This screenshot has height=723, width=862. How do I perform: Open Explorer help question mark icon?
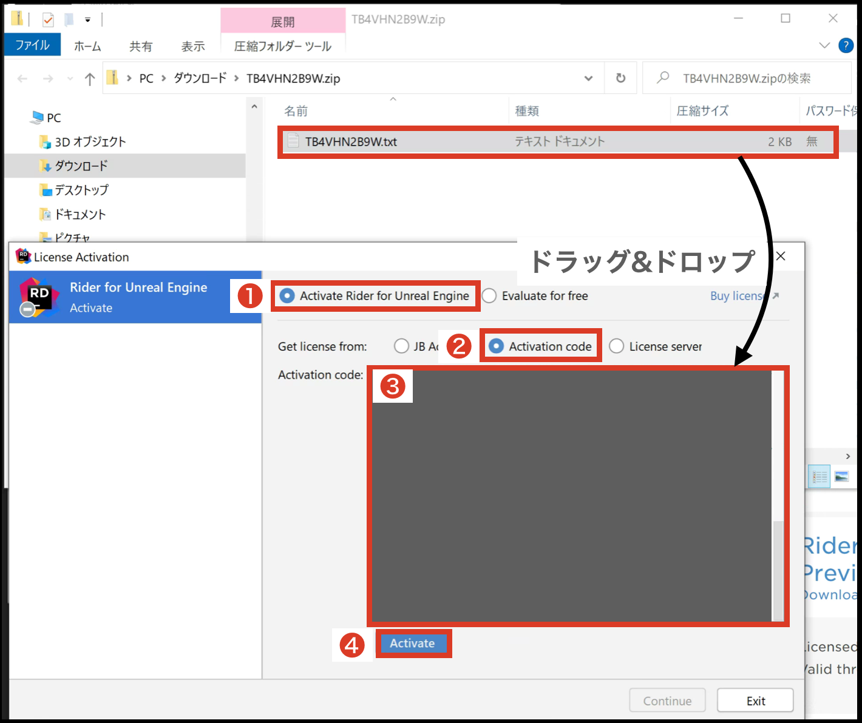[846, 45]
